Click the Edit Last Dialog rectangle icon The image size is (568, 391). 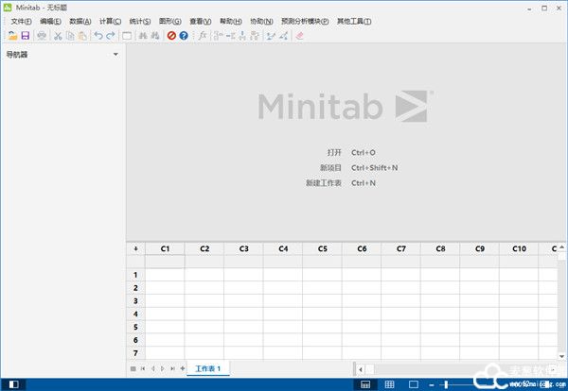coord(127,36)
